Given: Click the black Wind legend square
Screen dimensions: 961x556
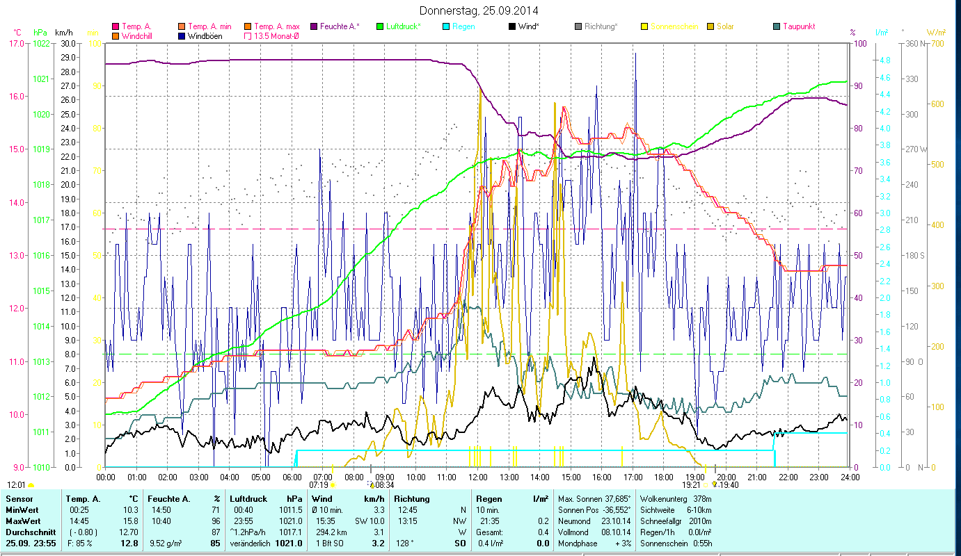Looking at the screenshot, I should pyautogui.click(x=512, y=26).
